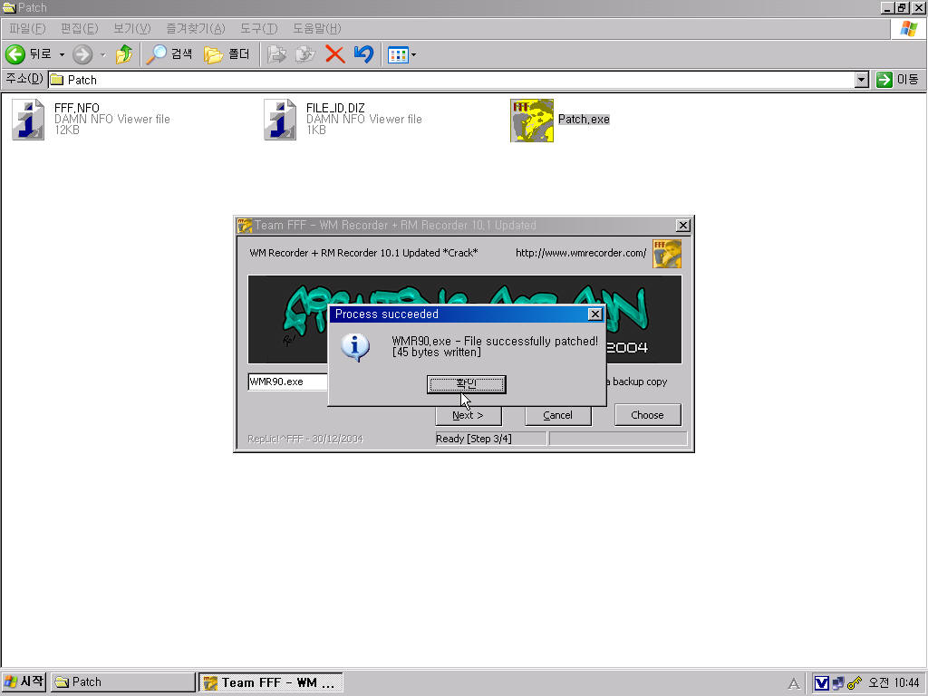Click the Windows flag logo in menu bar
928x696 pixels.
908,28
